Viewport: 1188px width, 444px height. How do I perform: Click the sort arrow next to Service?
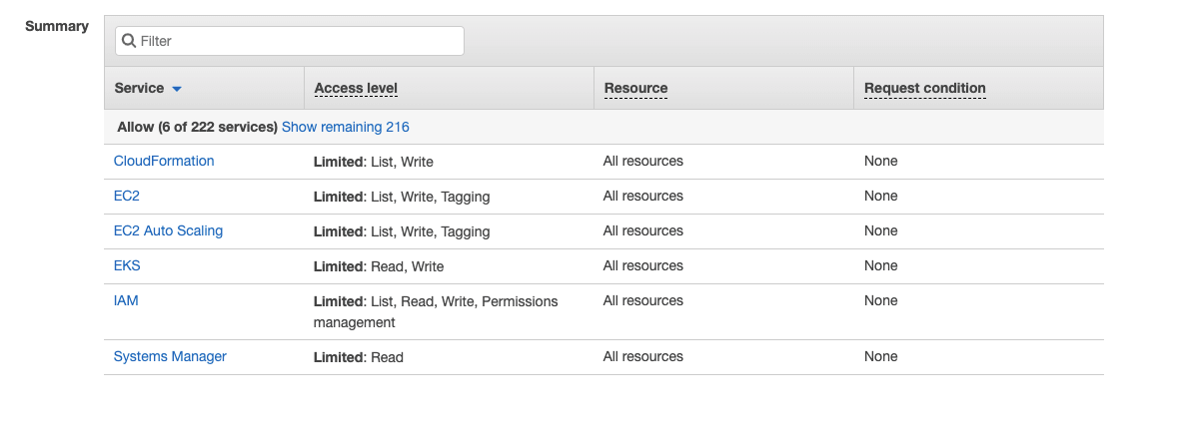click(x=177, y=89)
